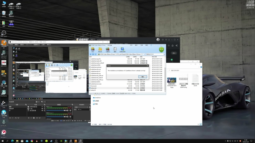Image resolution: width=255 pixels, height=143 pixels.
Task: Open the fourth menu in 360 Zip title bar
Action: tap(147, 45)
